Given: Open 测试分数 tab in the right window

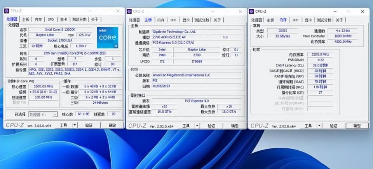Looking at the screenshot, I should (324, 20).
